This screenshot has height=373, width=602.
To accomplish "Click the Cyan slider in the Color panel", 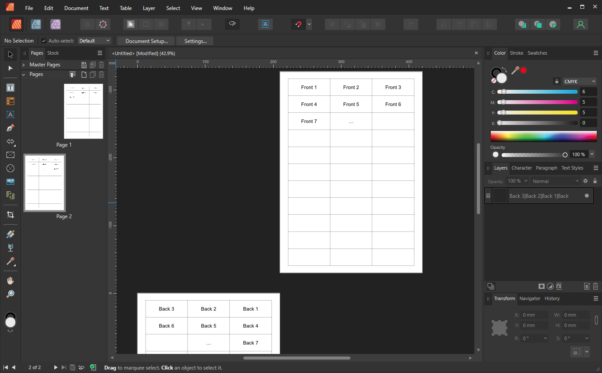I will (x=538, y=92).
